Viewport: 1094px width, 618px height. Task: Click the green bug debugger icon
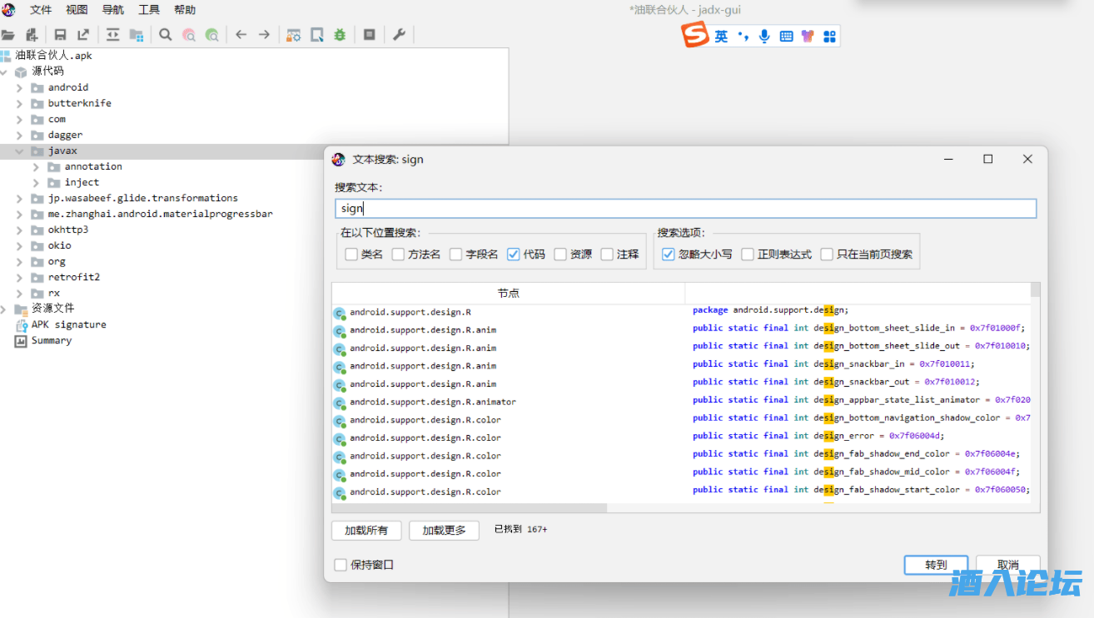point(340,35)
